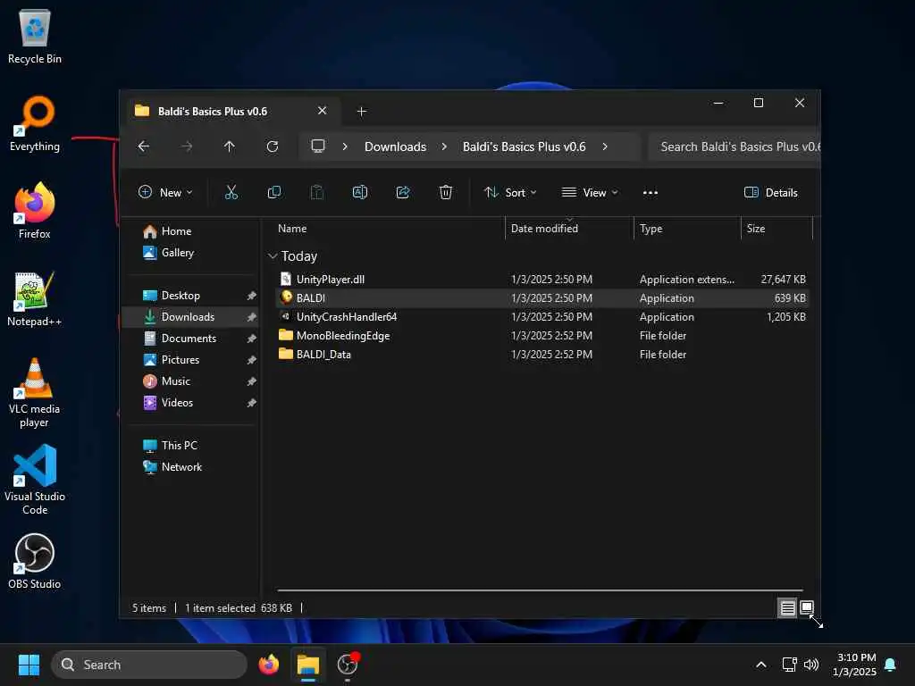Click the Copy icon in toolbar

pyautogui.click(x=273, y=193)
